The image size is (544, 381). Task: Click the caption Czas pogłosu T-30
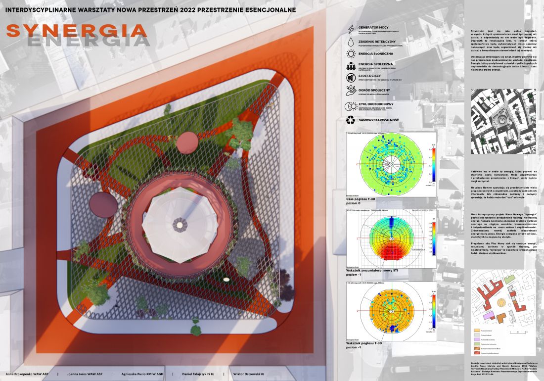click(x=361, y=199)
